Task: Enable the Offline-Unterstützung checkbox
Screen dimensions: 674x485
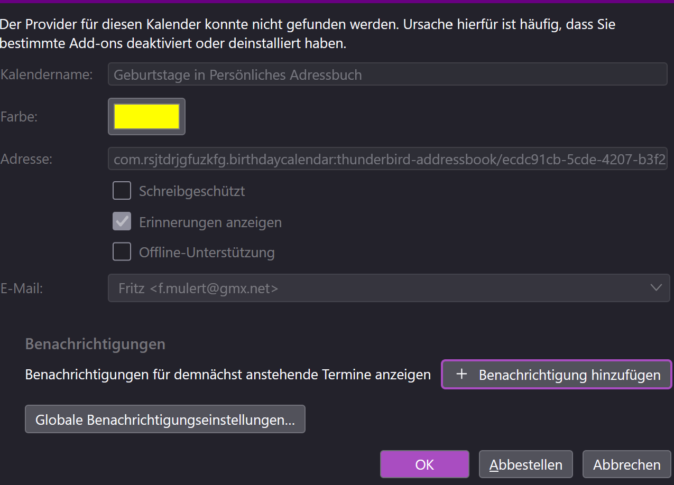Action: [x=122, y=252]
